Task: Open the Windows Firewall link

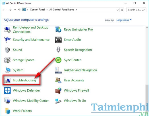Action: click(76, 90)
